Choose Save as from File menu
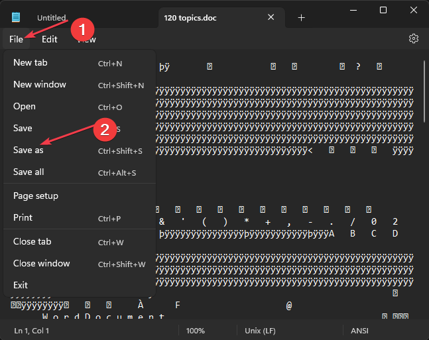The height and width of the screenshot is (340, 429). (24, 150)
